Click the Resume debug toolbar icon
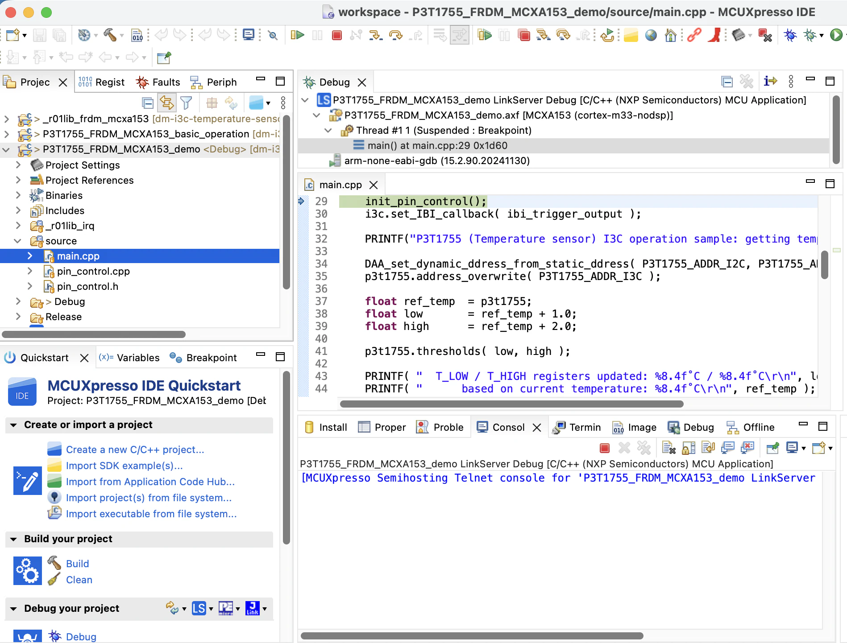This screenshot has height=643, width=847. (297, 35)
